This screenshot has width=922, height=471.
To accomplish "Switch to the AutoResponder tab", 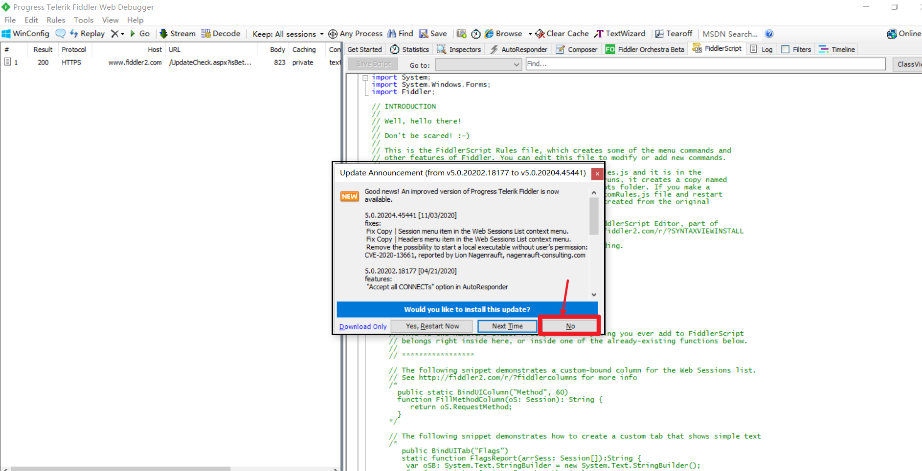I will [519, 49].
